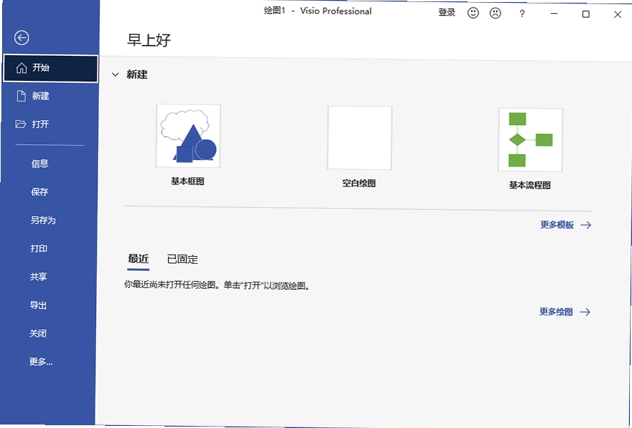Click the back arrow icon

pos(22,38)
